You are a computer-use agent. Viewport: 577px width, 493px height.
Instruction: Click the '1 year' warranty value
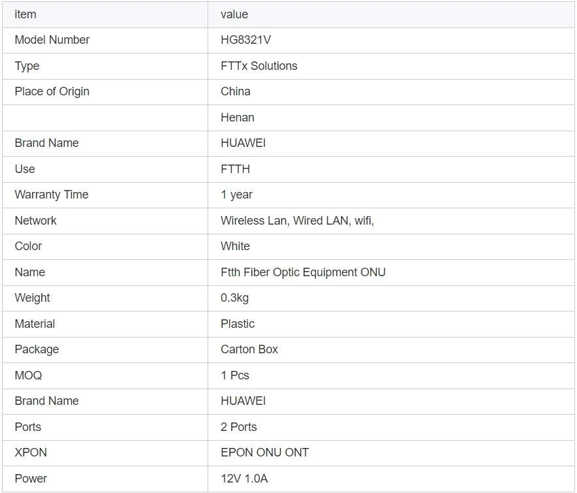[236, 195]
